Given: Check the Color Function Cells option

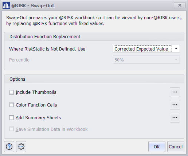Looking at the screenshot, I should [x=11, y=105].
